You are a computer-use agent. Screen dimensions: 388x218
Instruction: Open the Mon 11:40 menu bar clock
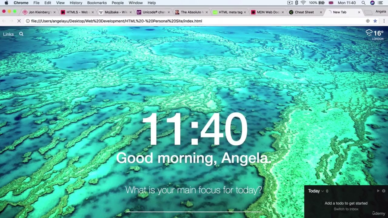click(x=346, y=3)
